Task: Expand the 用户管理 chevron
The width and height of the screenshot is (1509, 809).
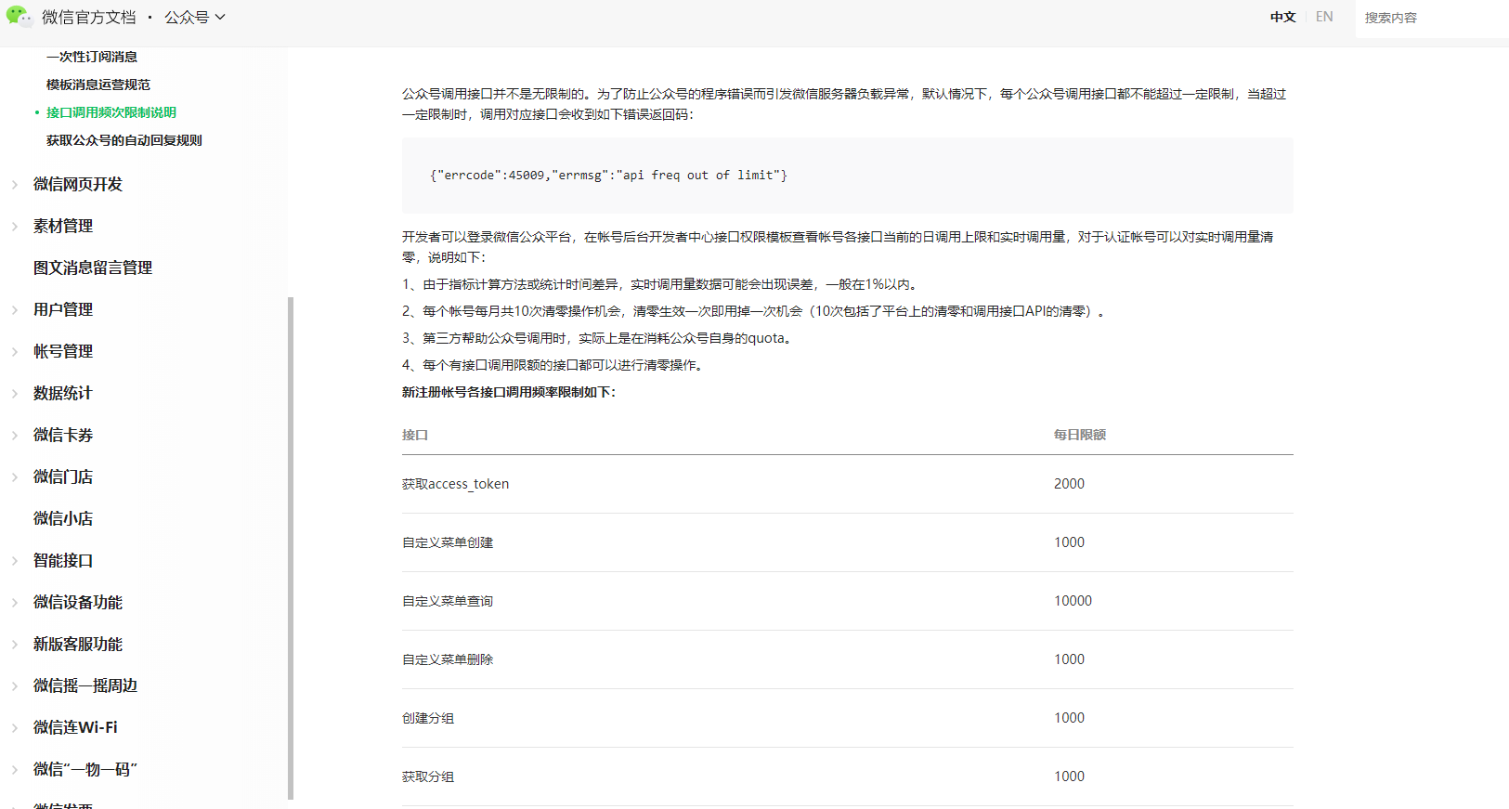Action: (x=15, y=310)
